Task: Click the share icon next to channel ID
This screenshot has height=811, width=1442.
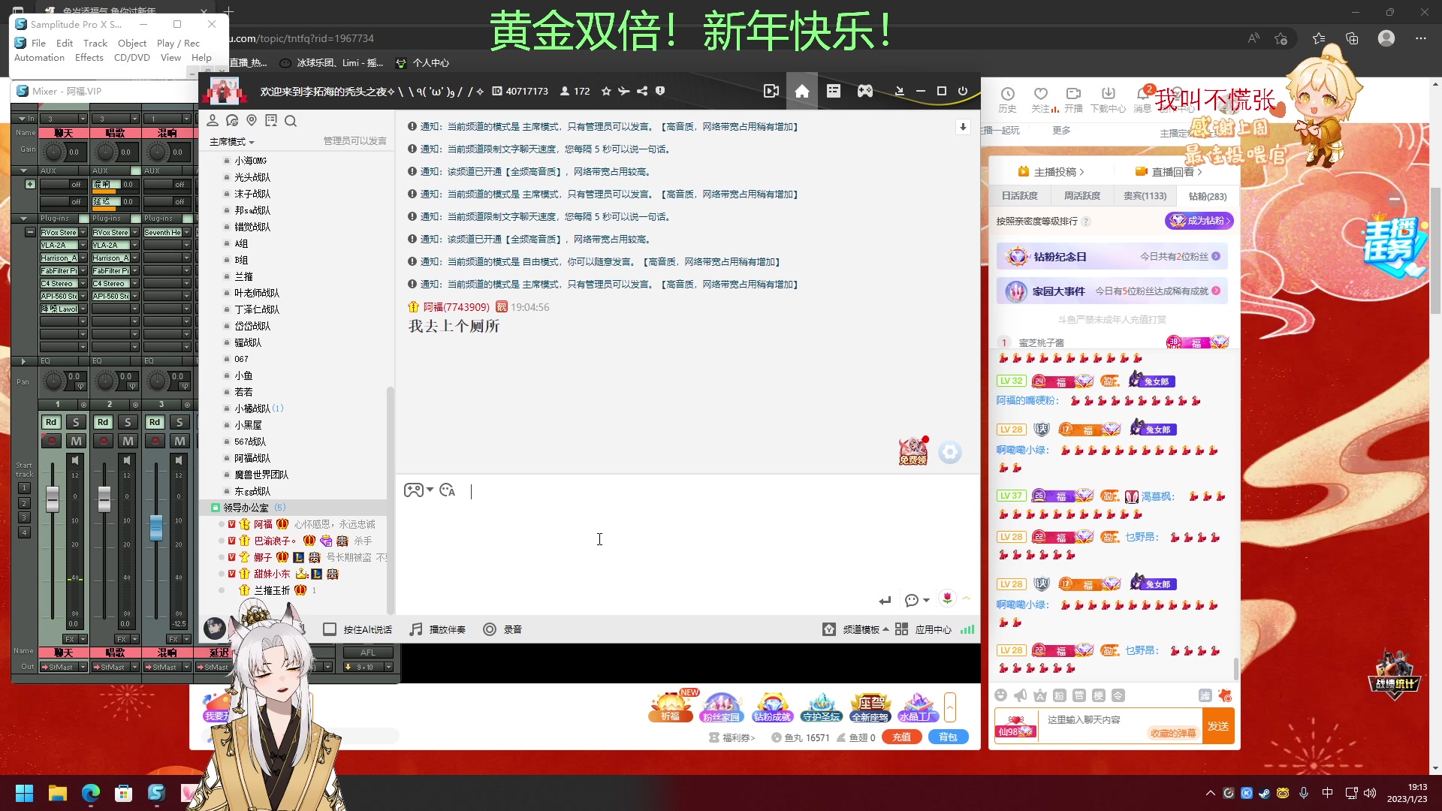Action: (642, 91)
